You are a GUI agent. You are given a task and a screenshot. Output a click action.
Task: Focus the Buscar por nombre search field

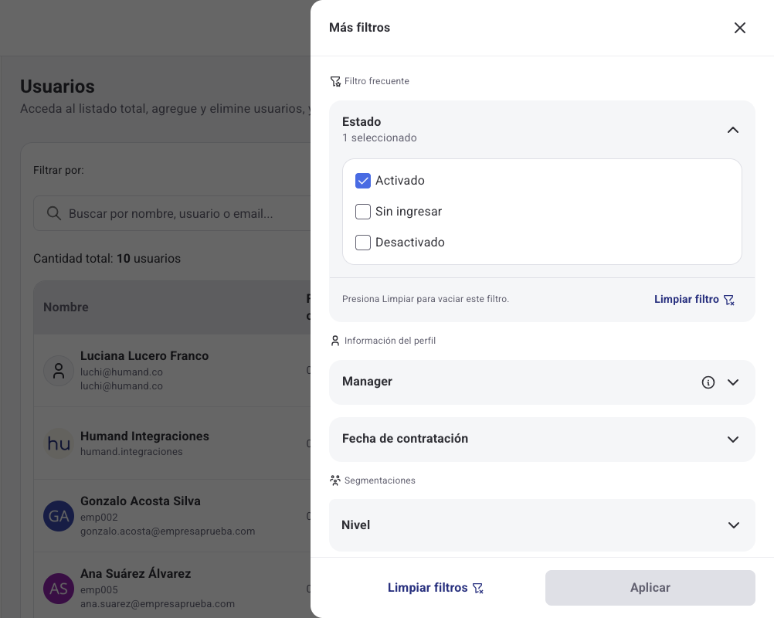tap(171, 213)
